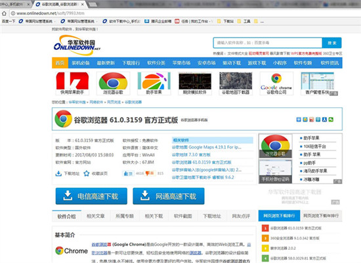The image size is (361, 263).
Task: Click the software name search field
Action: pyautogui.click(x=268, y=43)
